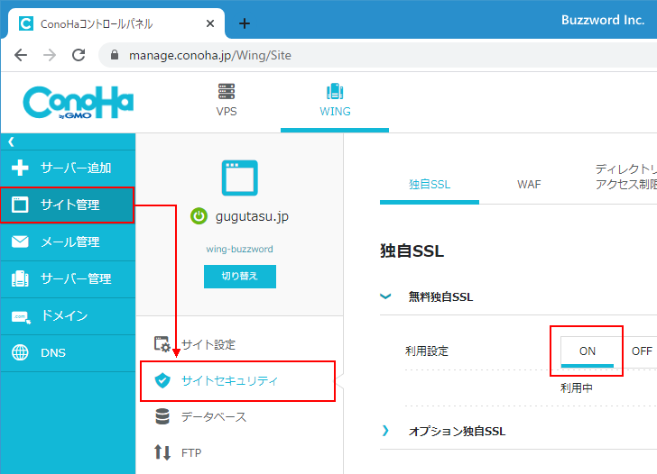Screen dimensions: 657x474
Task: Select the WING service icon tab
Action: coord(335,100)
